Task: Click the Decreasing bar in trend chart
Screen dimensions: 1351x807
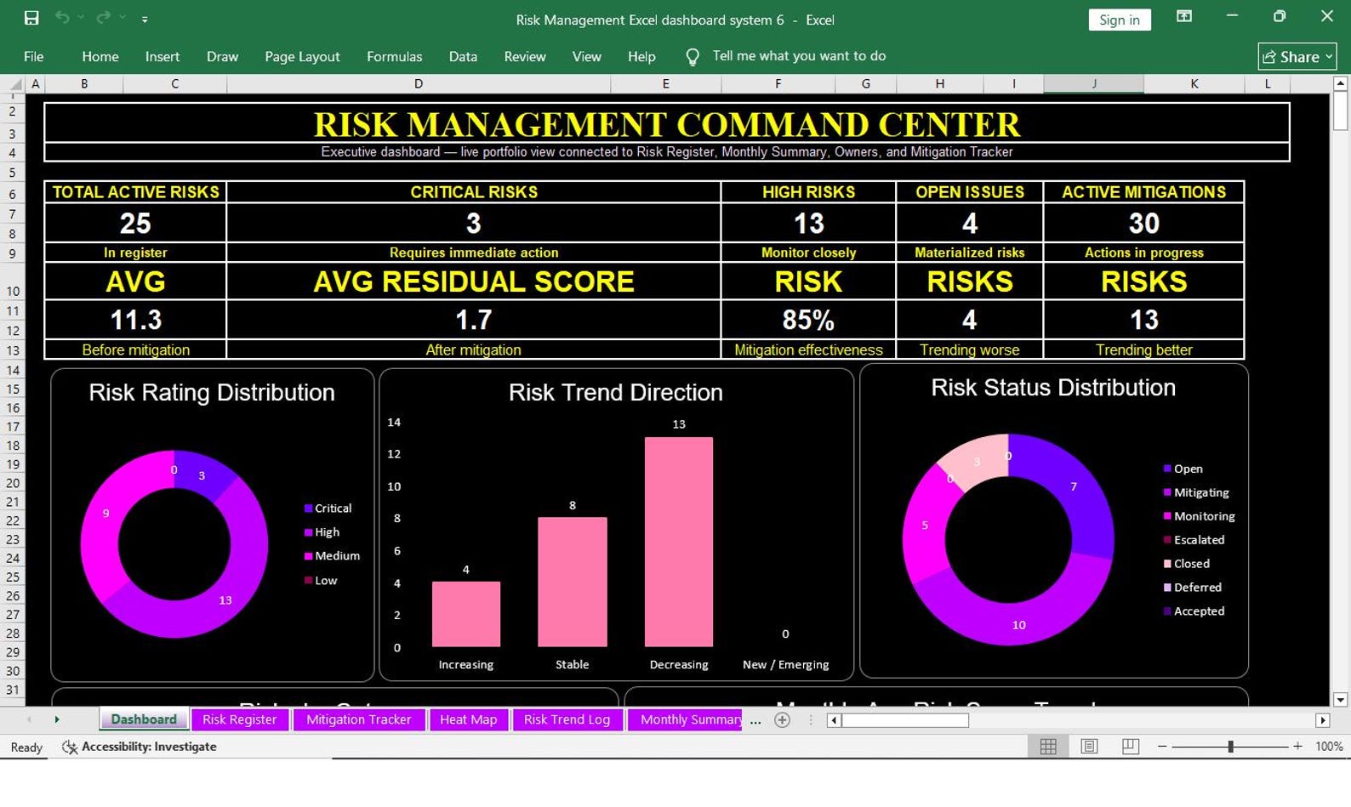Action: [678, 542]
